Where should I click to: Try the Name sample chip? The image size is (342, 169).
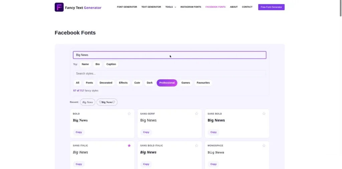coord(85,64)
